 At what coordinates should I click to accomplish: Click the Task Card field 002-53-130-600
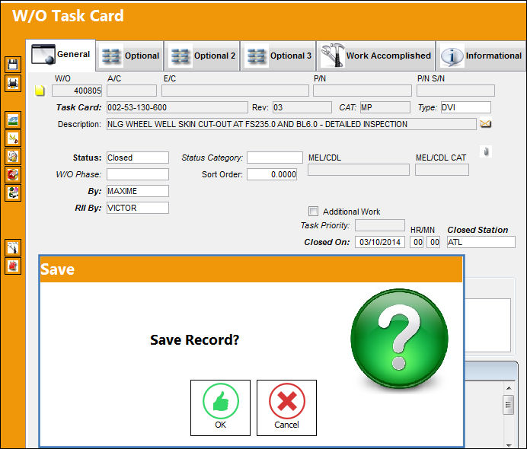click(x=177, y=107)
